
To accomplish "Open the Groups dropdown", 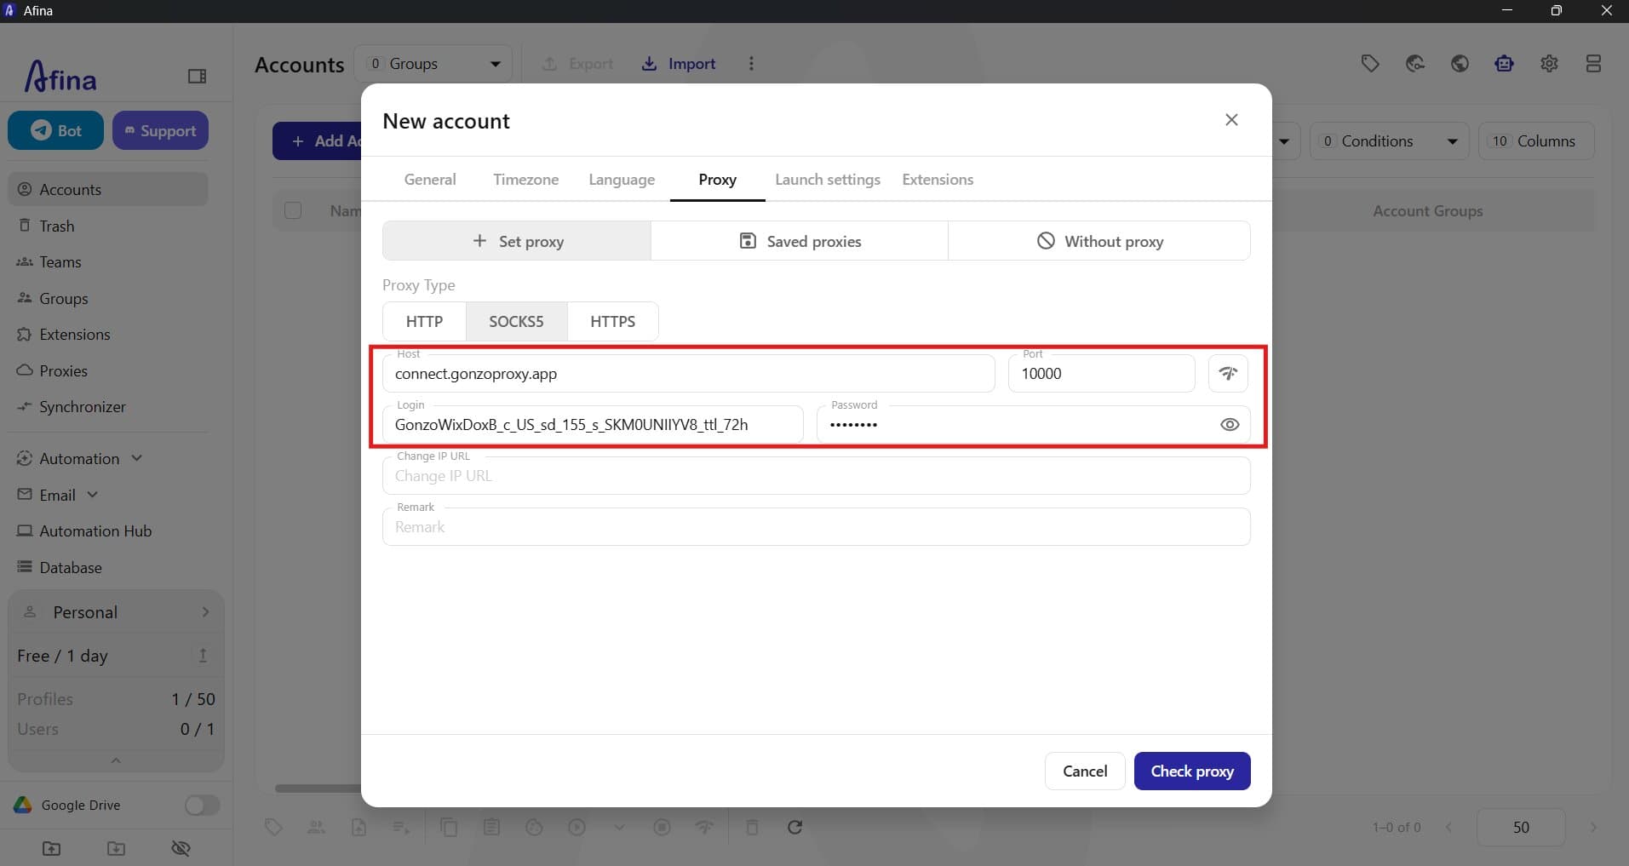I will tap(433, 64).
